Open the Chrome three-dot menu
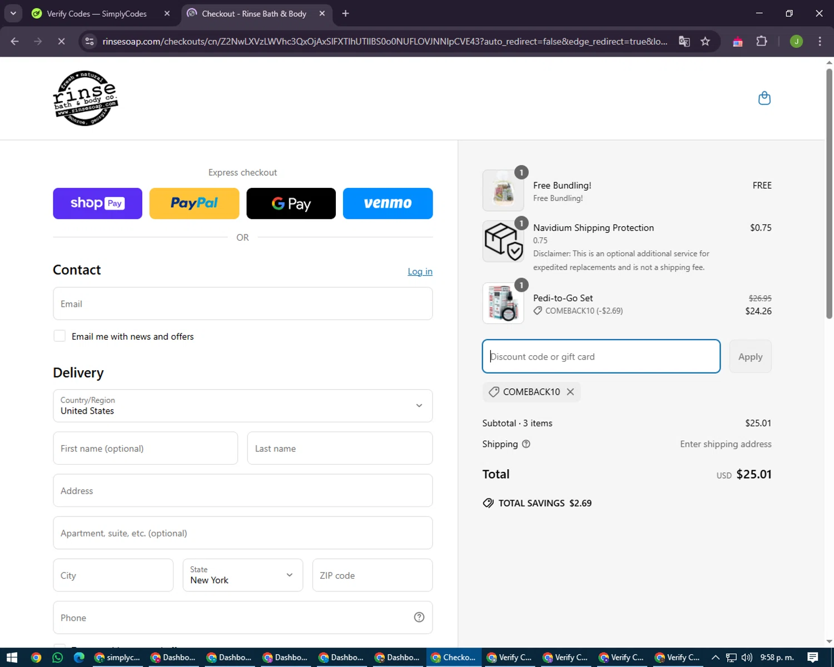Screen dimensions: 834x667 (x=820, y=41)
